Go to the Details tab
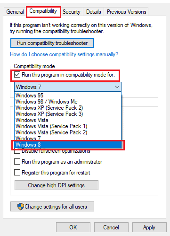 pyautogui.click(x=94, y=12)
